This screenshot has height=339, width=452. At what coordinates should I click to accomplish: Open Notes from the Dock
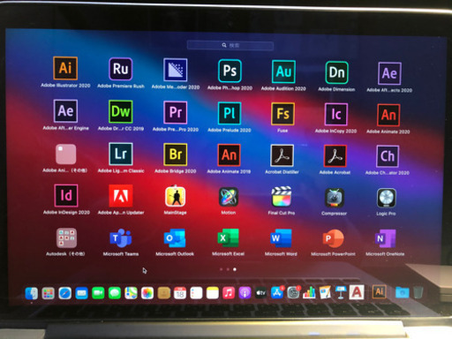(x=213, y=293)
